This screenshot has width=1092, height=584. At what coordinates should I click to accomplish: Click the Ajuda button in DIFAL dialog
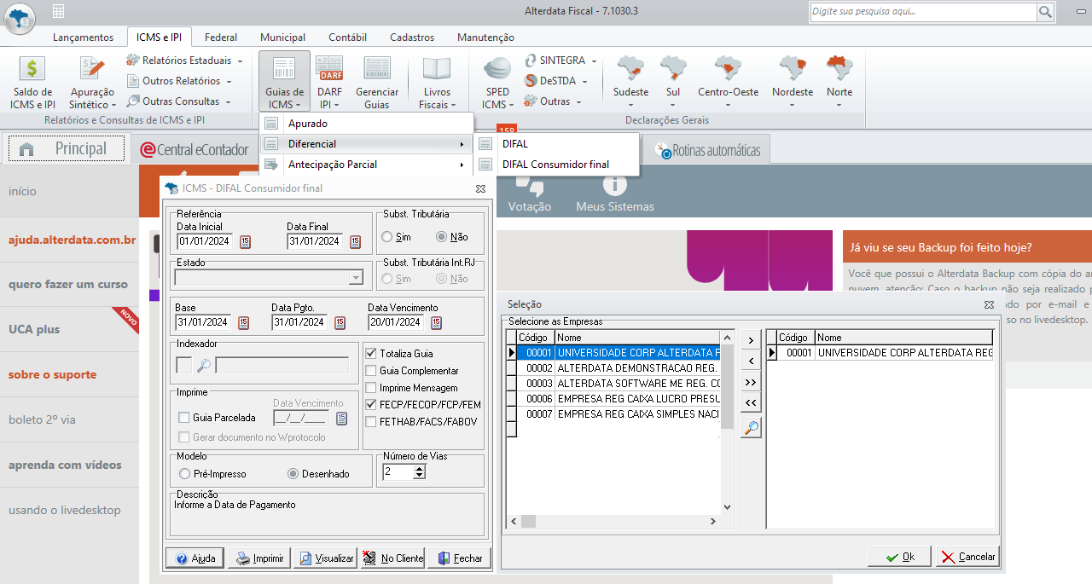(195, 558)
